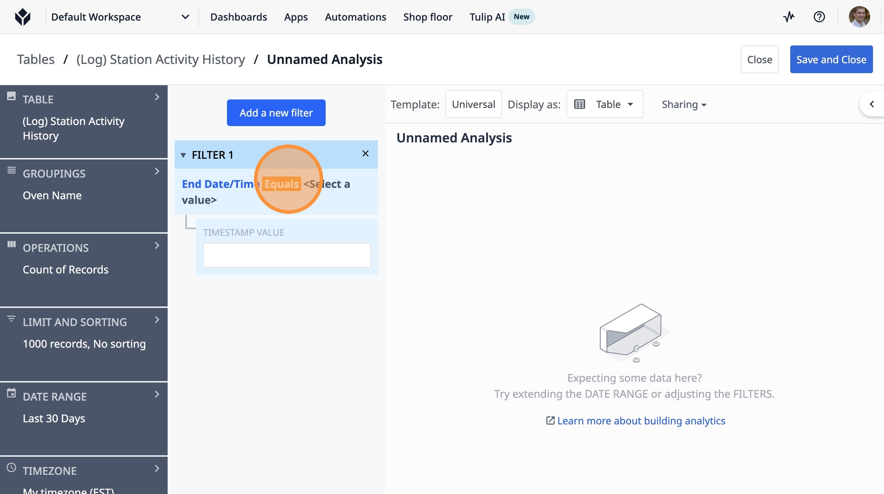Click the Timestamp Value input field
The height and width of the screenshot is (494, 884).
[x=287, y=255]
